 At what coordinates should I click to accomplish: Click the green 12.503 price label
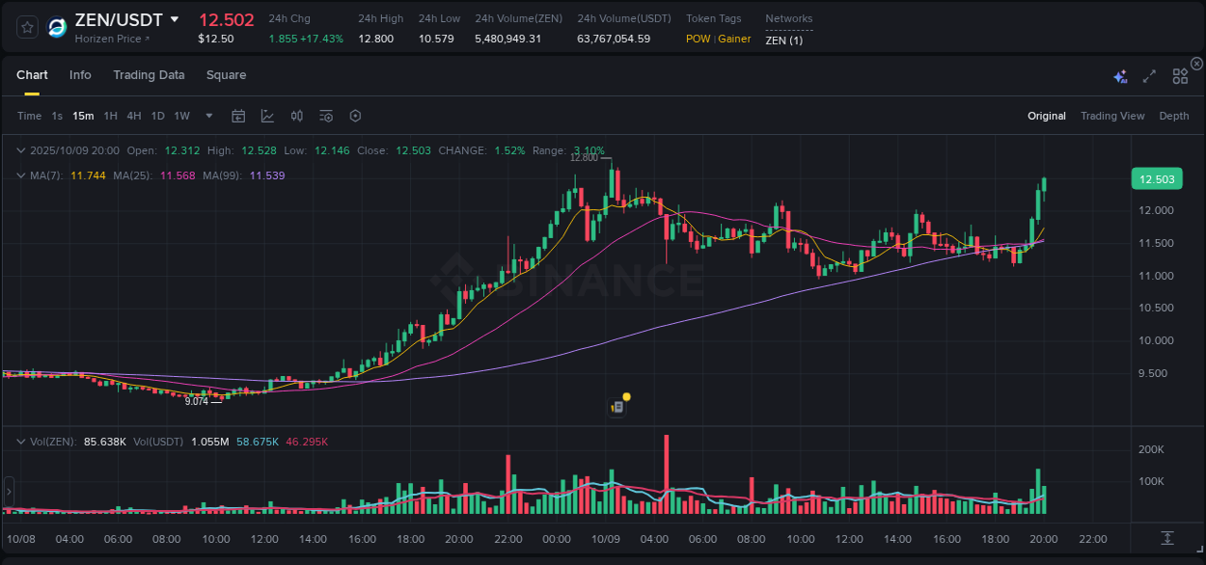coord(1155,178)
